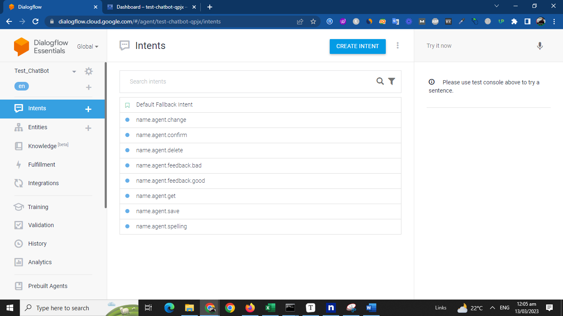Open the name.agent.spelling intent

(260, 226)
